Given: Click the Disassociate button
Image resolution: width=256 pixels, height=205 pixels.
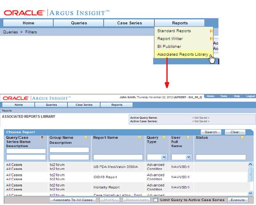Looking at the screenshot, I should click(x=137, y=200).
